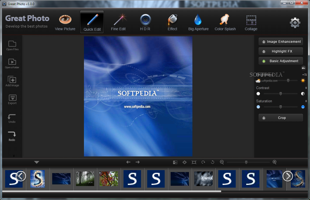Screen dimensions: 310x200
Task: Zoom in with the plus magnifier
Action: pos(274,162)
